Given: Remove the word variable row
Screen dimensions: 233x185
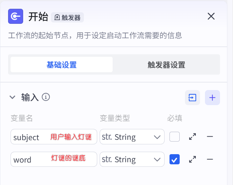Looking at the screenshot, I should (210, 159).
